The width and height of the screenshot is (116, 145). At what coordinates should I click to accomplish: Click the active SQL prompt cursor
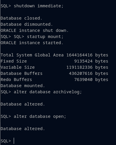[14, 141]
